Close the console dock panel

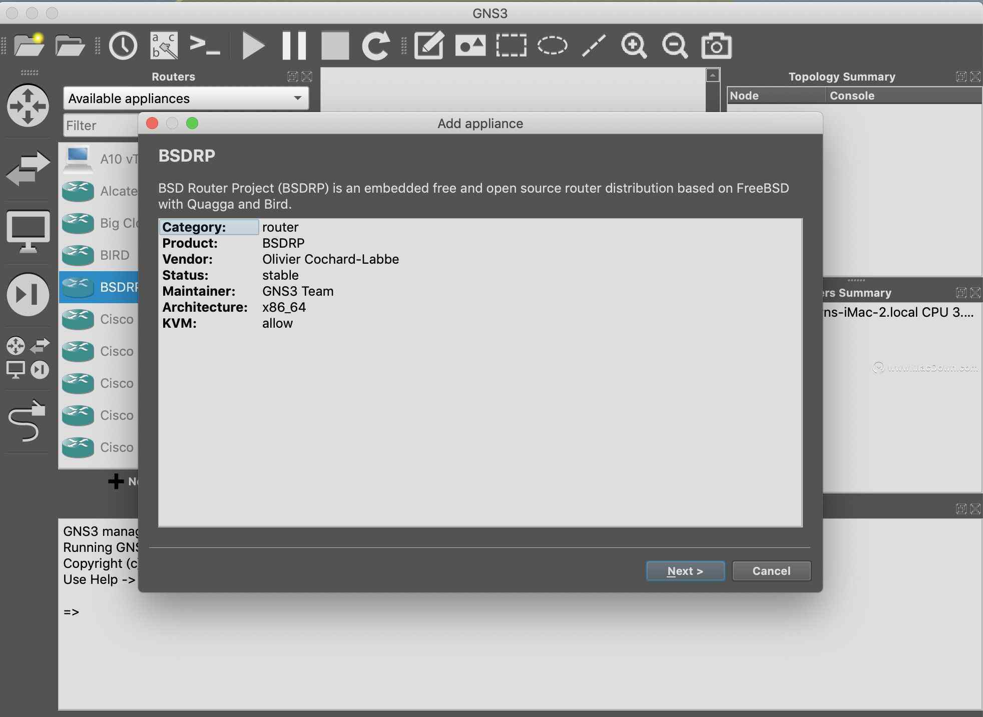pyautogui.click(x=975, y=509)
